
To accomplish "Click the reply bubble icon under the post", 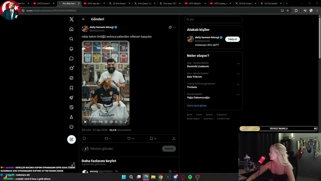I will (84, 139).
